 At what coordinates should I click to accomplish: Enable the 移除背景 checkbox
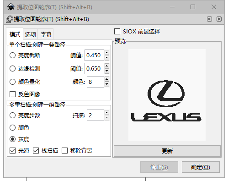64,151
